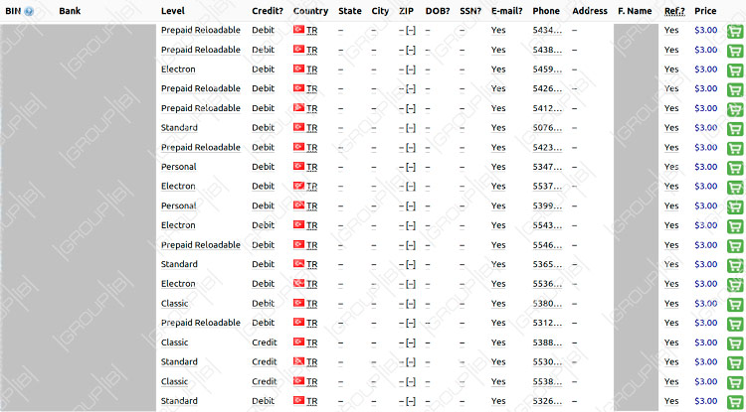This screenshot has width=746, height=412.
Task: Click the $3.00 price in 5412 row
Action: (x=705, y=108)
